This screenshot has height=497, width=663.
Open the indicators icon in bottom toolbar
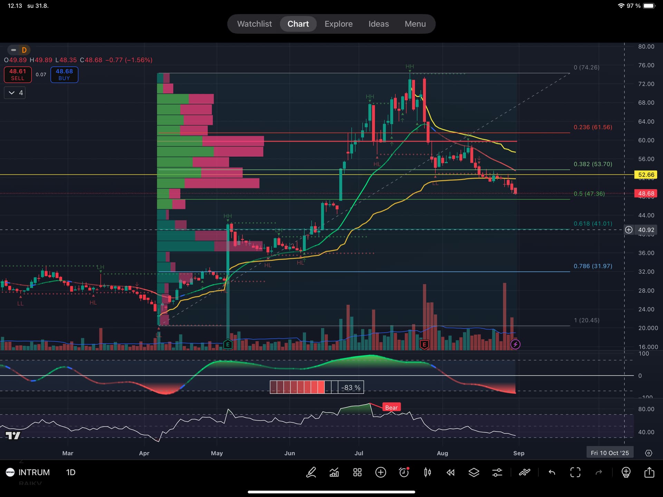pos(334,472)
